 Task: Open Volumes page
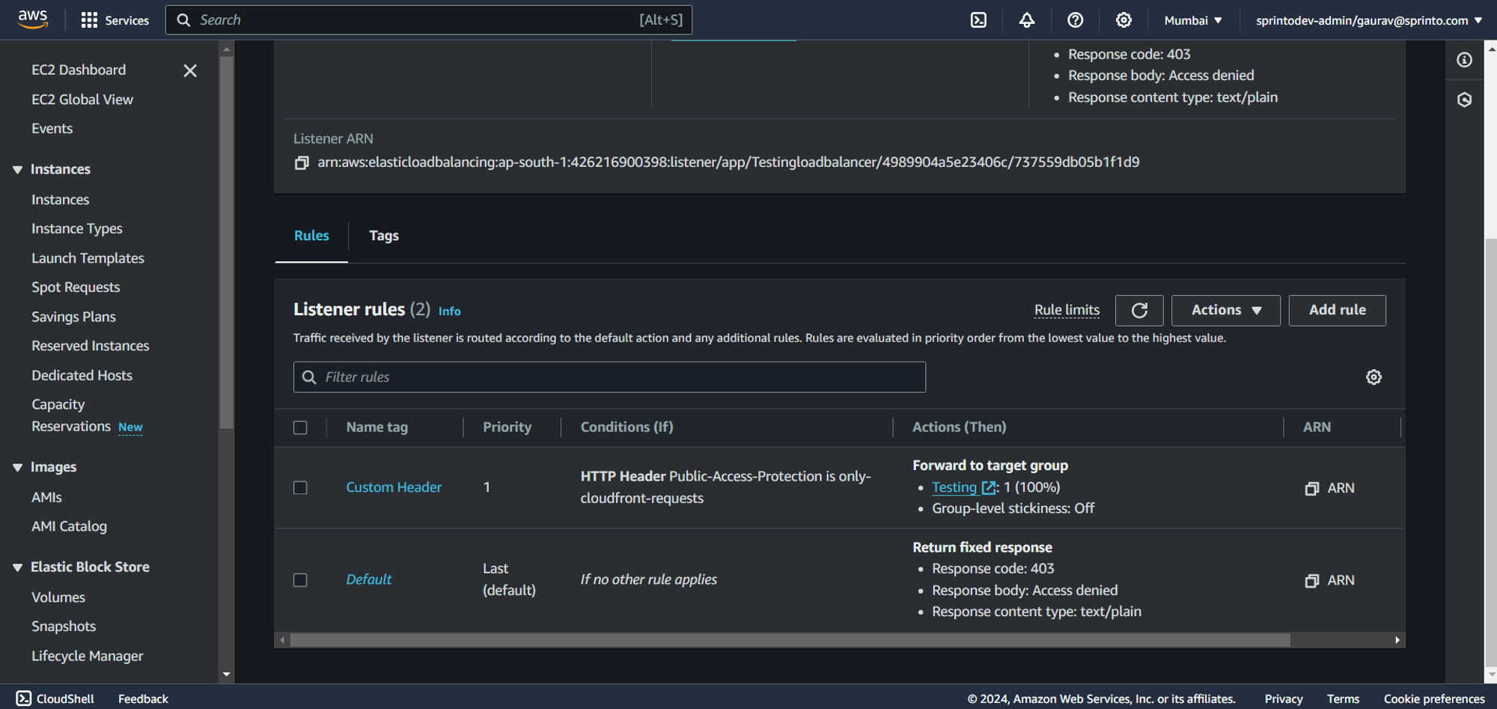[x=58, y=597]
